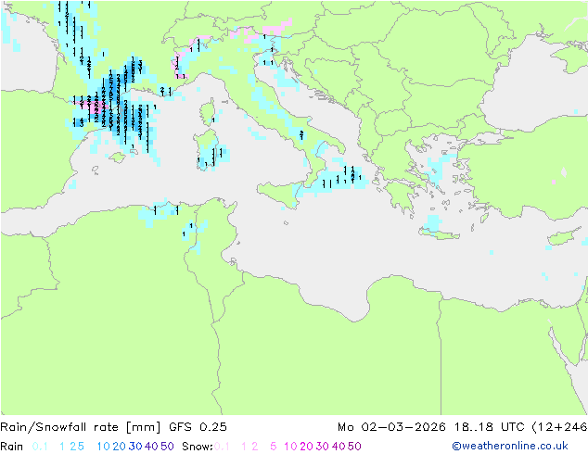
Task: Click the island of Sardinia on map
Action: click(x=206, y=150)
